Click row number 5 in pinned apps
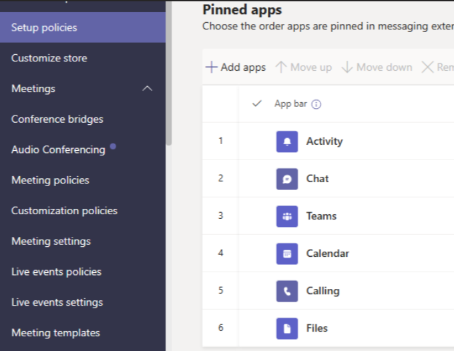 [x=220, y=290]
